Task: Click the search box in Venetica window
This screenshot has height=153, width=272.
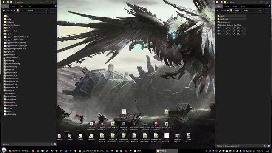Action: [x=54, y=11]
